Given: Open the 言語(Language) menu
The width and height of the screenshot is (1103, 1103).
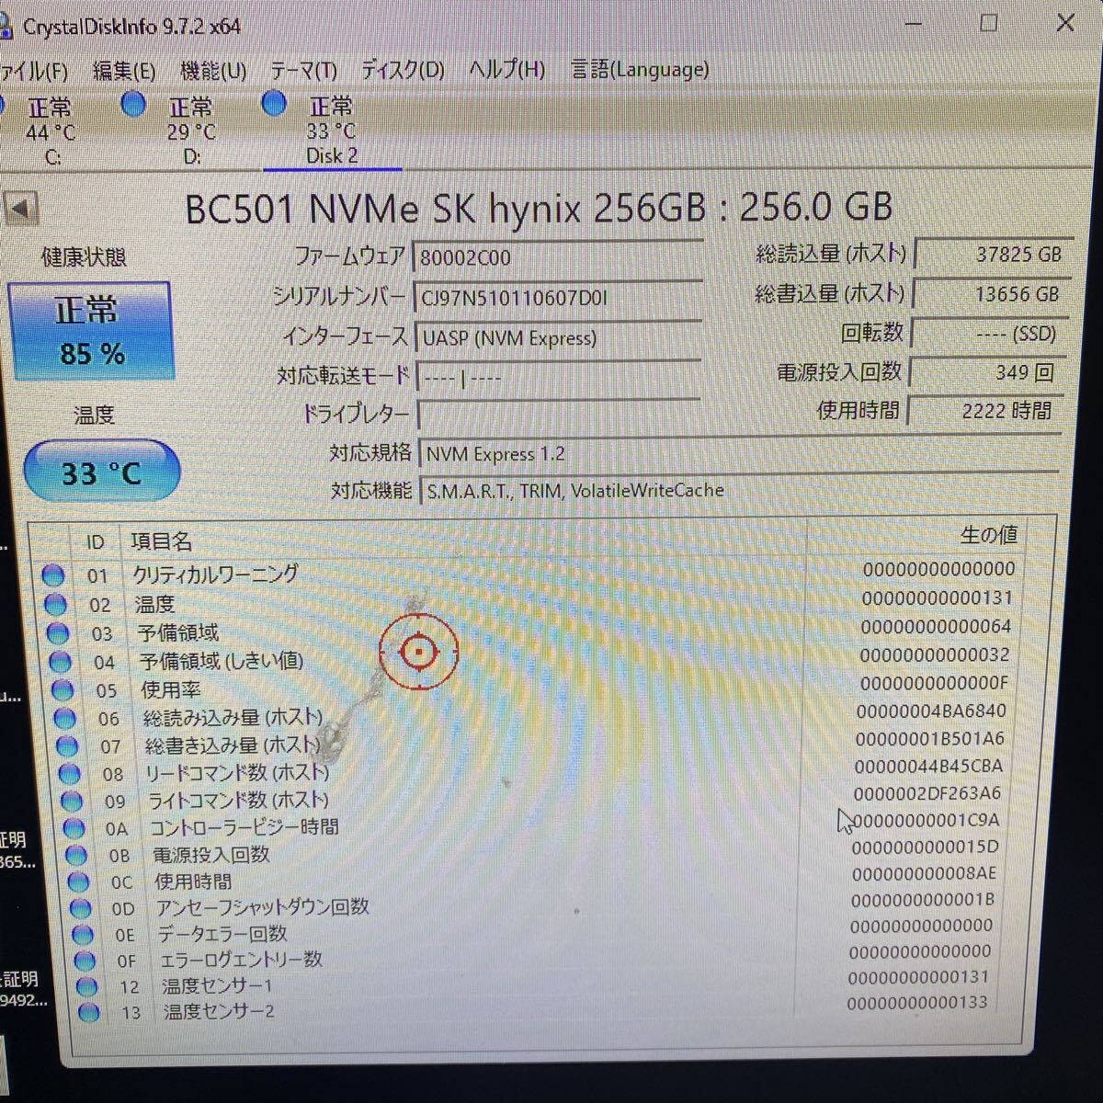Looking at the screenshot, I should coord(641,70).
